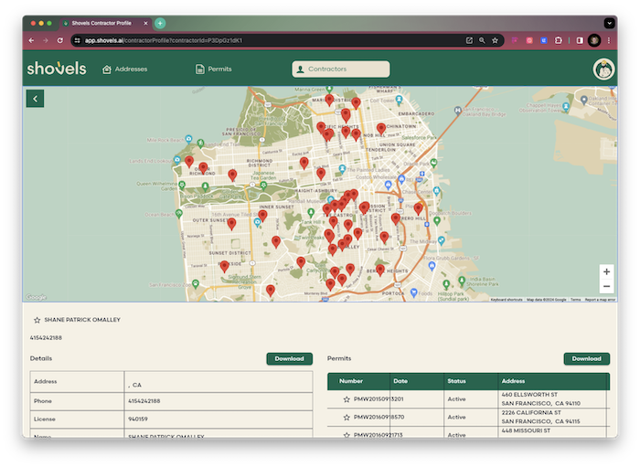Click the Google logo on map
The width and height of the screenshot is (640, 467).
pyautogui.click(x=36, y=297)
